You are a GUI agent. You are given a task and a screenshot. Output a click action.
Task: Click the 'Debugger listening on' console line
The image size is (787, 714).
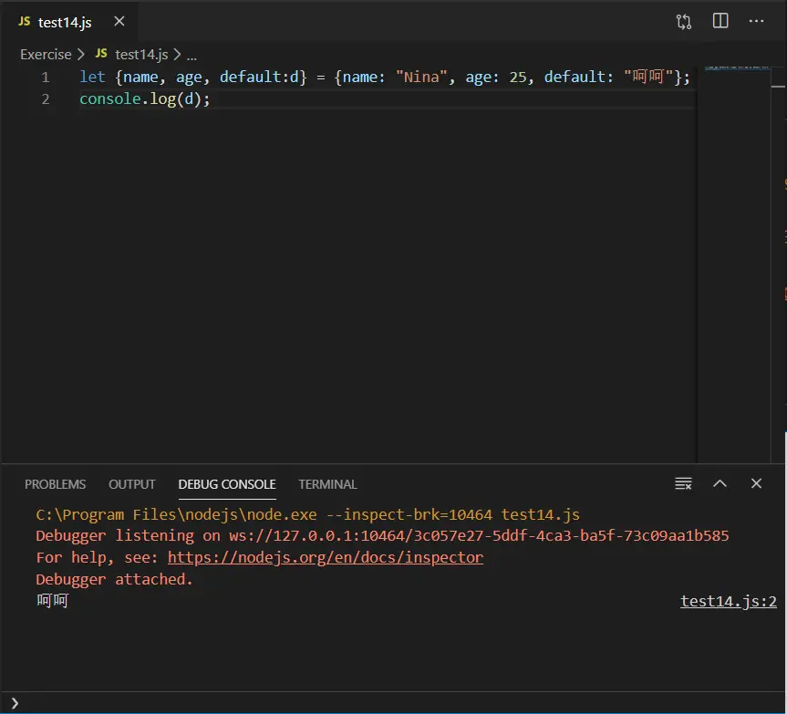point(382,536)
